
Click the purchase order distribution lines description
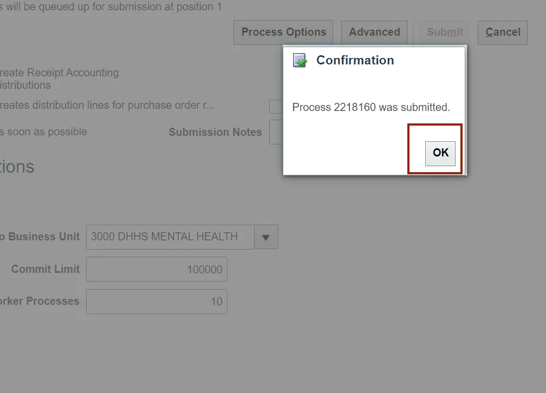[x=108, y=105]
